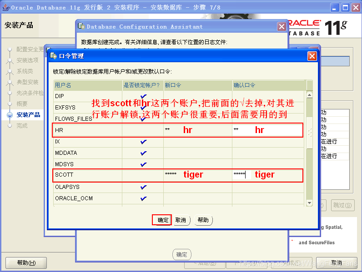The image size is (362, 272).
Task: Select the HR user name cell
Action: [88, 130]
